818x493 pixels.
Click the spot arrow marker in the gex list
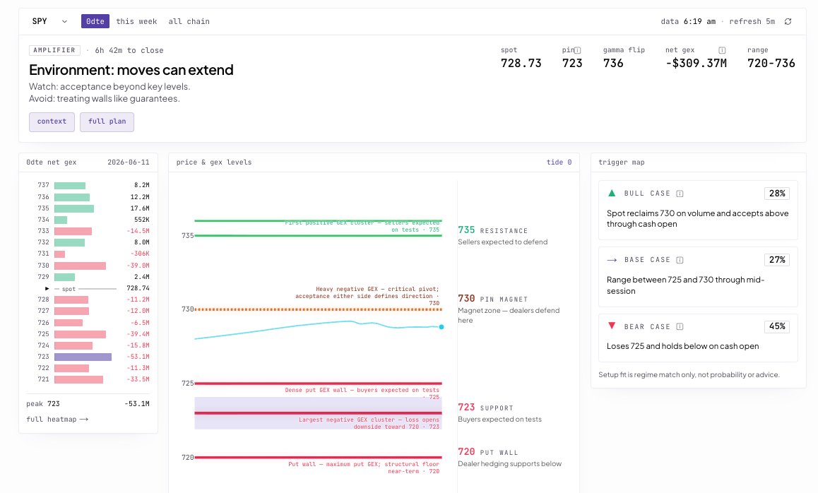point(47,288)
